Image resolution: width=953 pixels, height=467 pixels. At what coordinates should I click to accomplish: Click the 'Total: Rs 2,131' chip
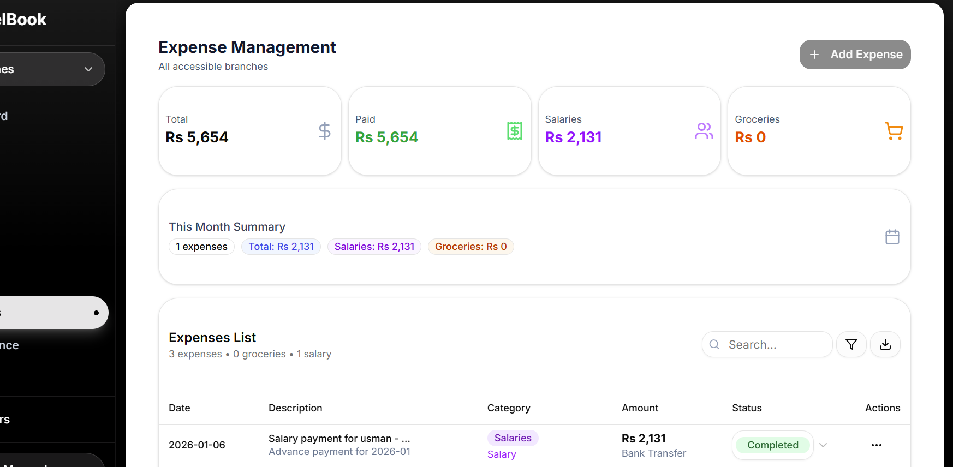pyautogui.click(x=281, y=247)
